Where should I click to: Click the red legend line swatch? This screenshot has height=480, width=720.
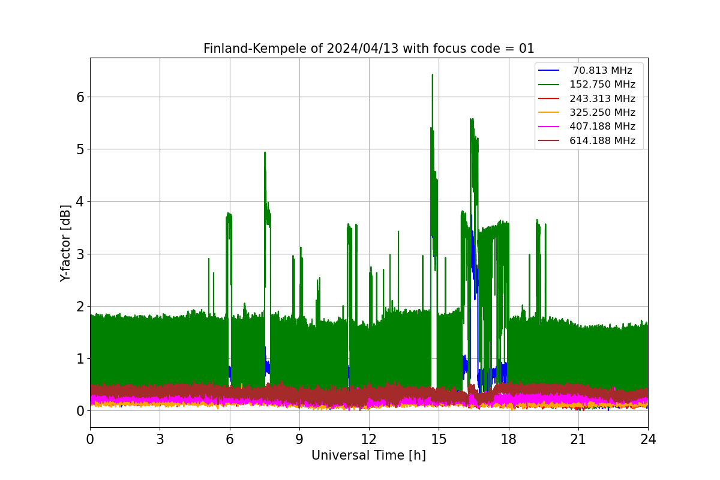pyautogui.click(x=549, y=98)
